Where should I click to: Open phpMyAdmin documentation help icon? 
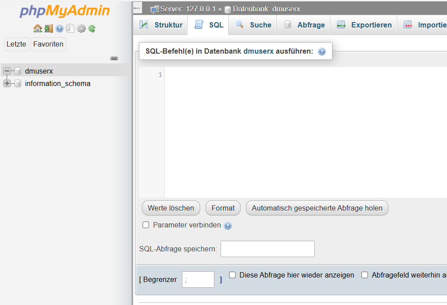59,28
